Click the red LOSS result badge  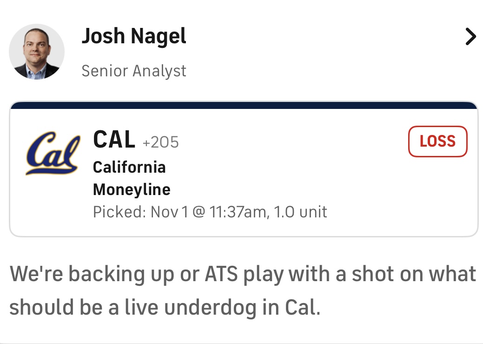coord(437,142)
